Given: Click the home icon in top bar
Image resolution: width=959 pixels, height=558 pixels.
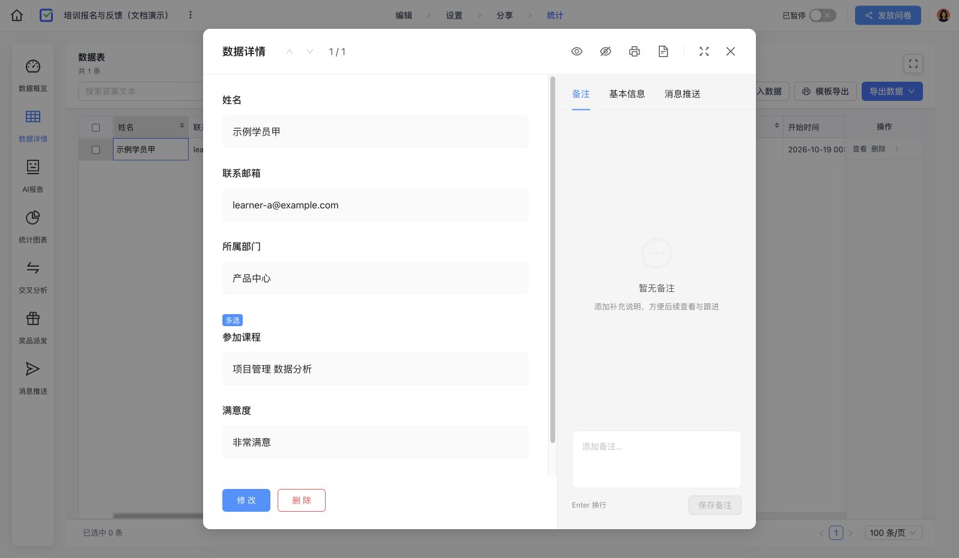Looking at the screenshot, I should [x=17, y=15].
